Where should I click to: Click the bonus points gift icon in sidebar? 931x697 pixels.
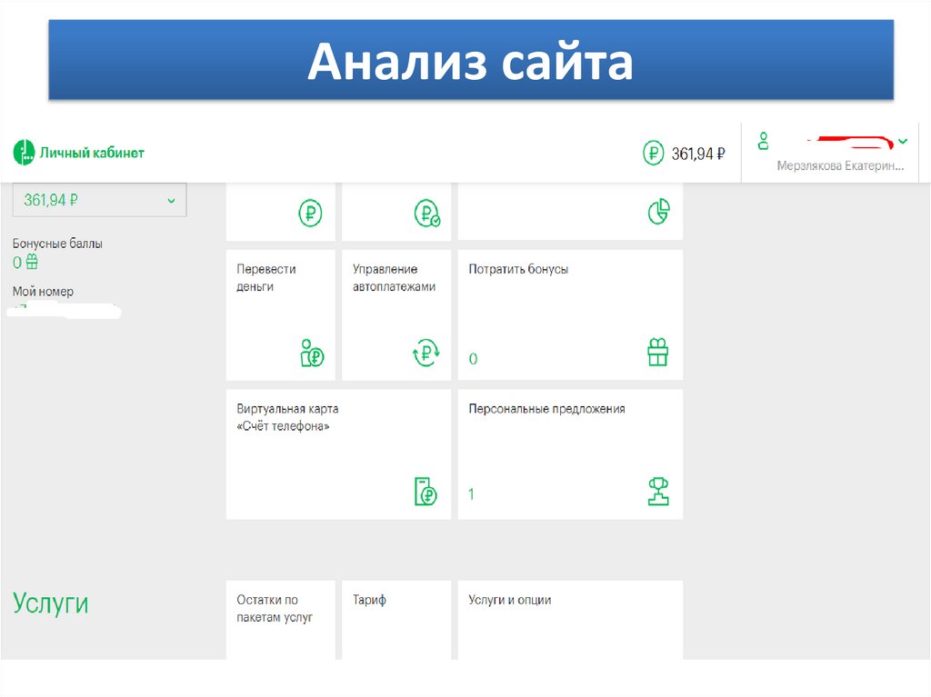[32, 263]
